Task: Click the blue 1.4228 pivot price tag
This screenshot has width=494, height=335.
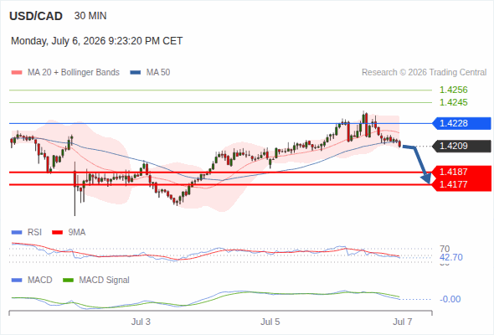Action: pos(461,123)
